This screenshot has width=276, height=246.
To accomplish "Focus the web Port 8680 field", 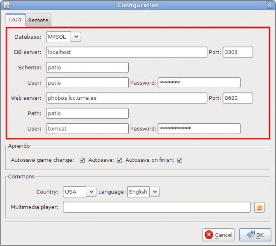I will coord(238,98).
